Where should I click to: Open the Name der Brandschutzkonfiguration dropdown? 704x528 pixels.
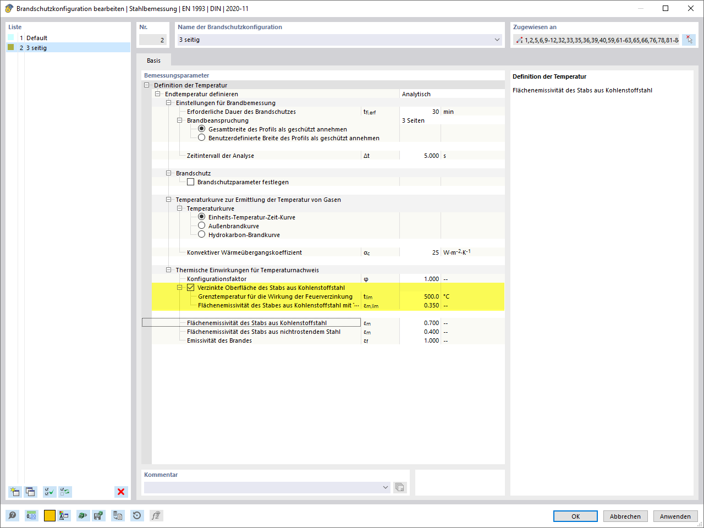pos(497,40)
